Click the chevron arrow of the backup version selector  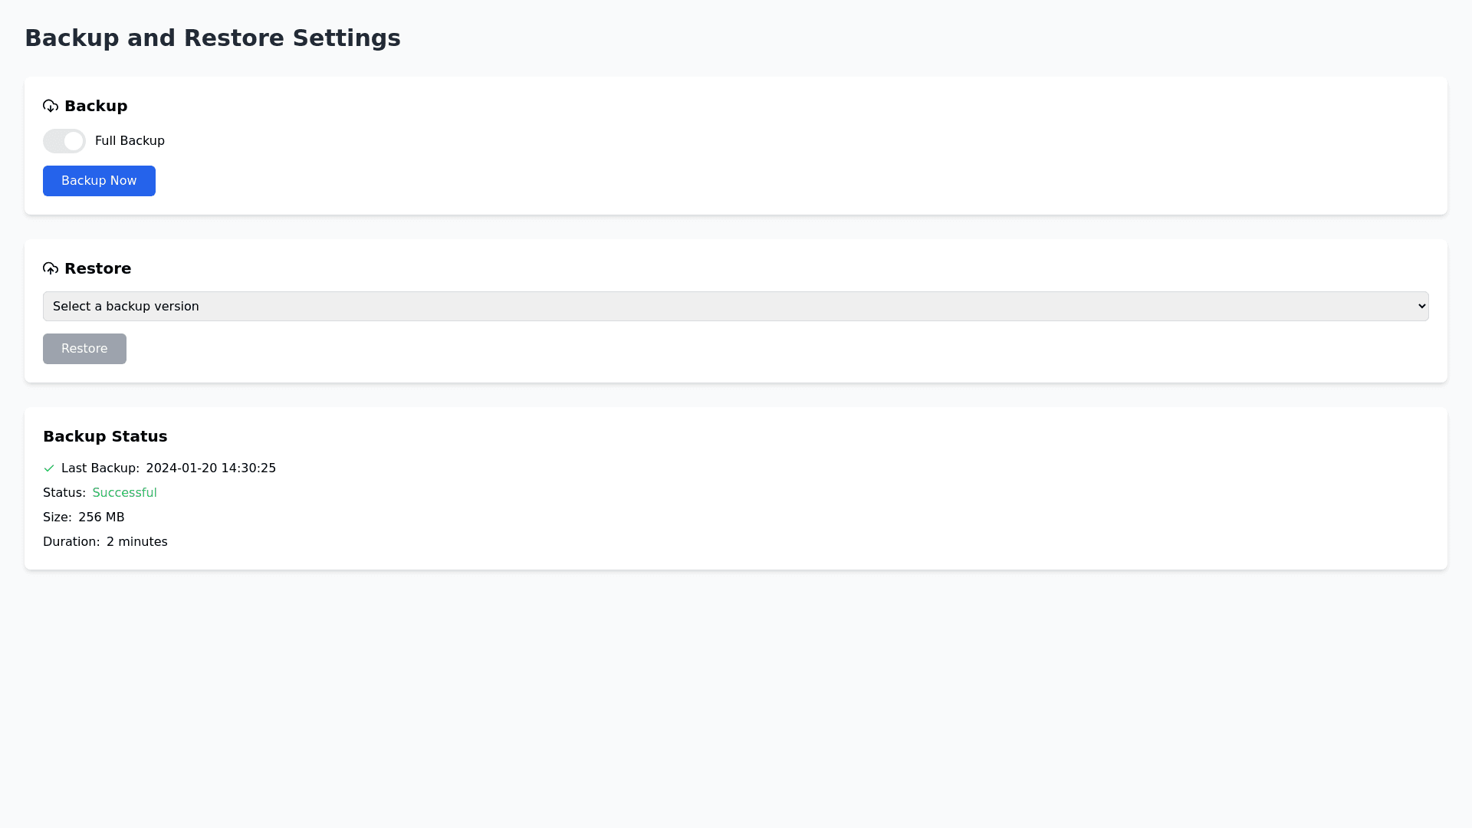(1421, 307)
